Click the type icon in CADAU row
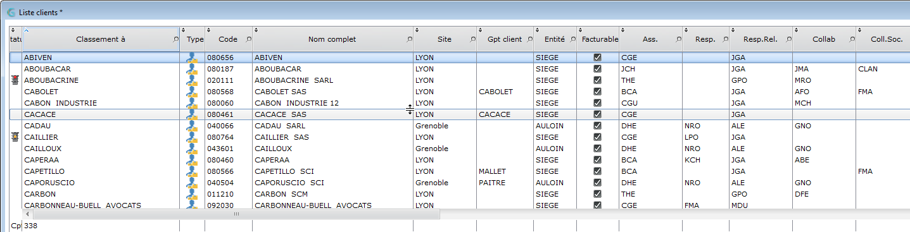Viewport: 910px width, 232px height. tap(192, 126)
